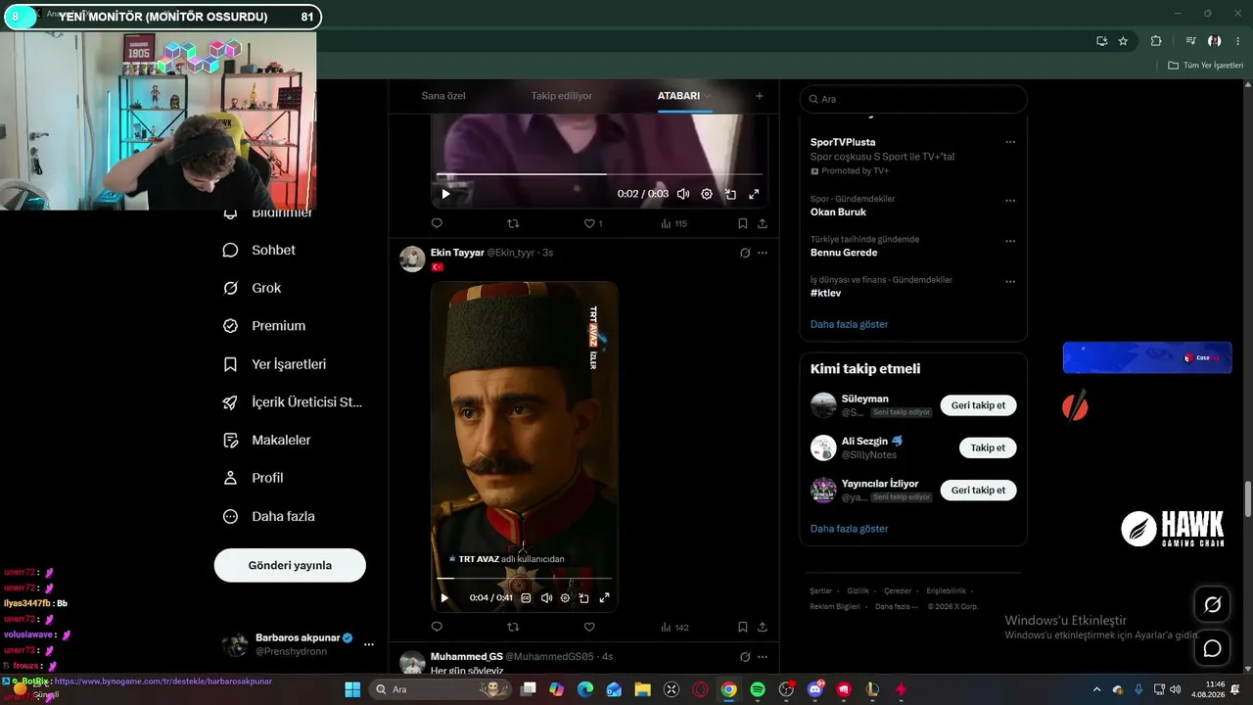The image size is (1253, 705).
Task: Open Discord from the Windows taskbar
Action: pyautogui.click(x=815, y=689)
